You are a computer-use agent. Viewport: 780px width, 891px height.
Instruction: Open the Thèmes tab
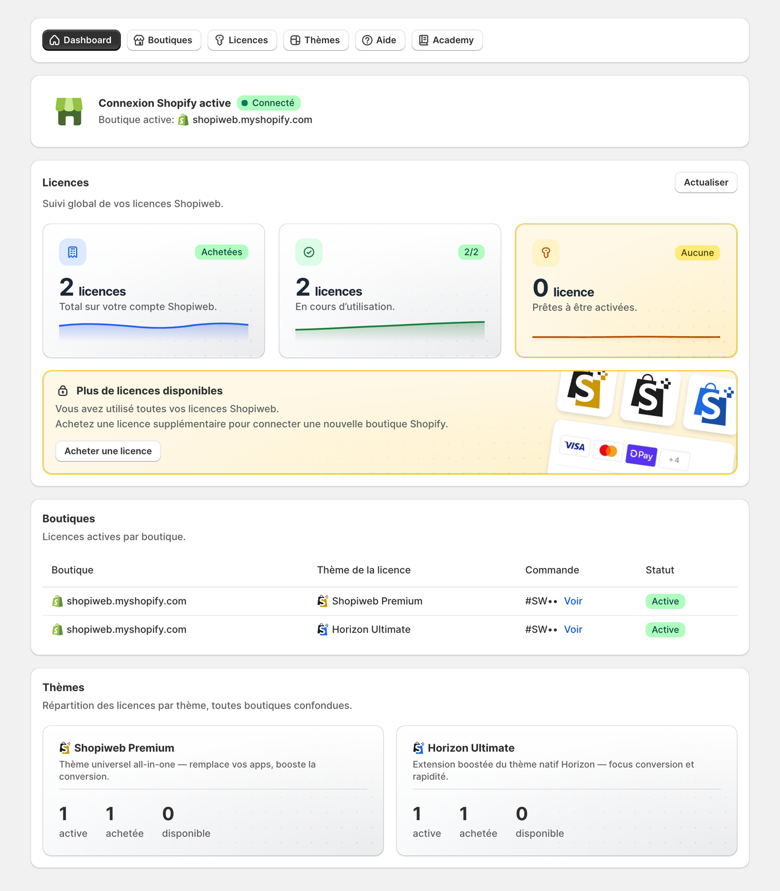point(316,40)
